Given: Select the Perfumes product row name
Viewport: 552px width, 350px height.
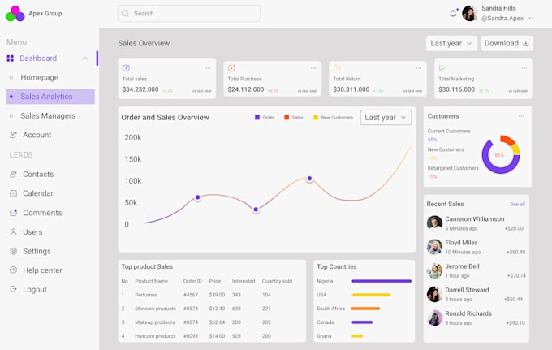Looking at the screenshot, I should [146, 295].
